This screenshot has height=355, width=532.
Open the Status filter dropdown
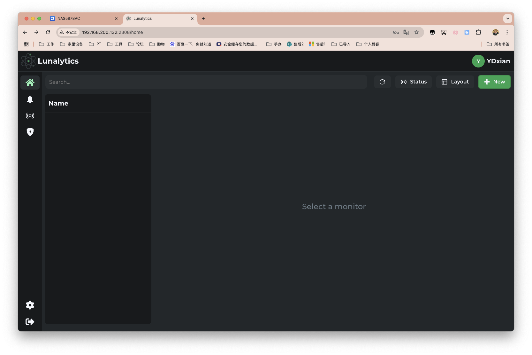(x=414, y=82)
